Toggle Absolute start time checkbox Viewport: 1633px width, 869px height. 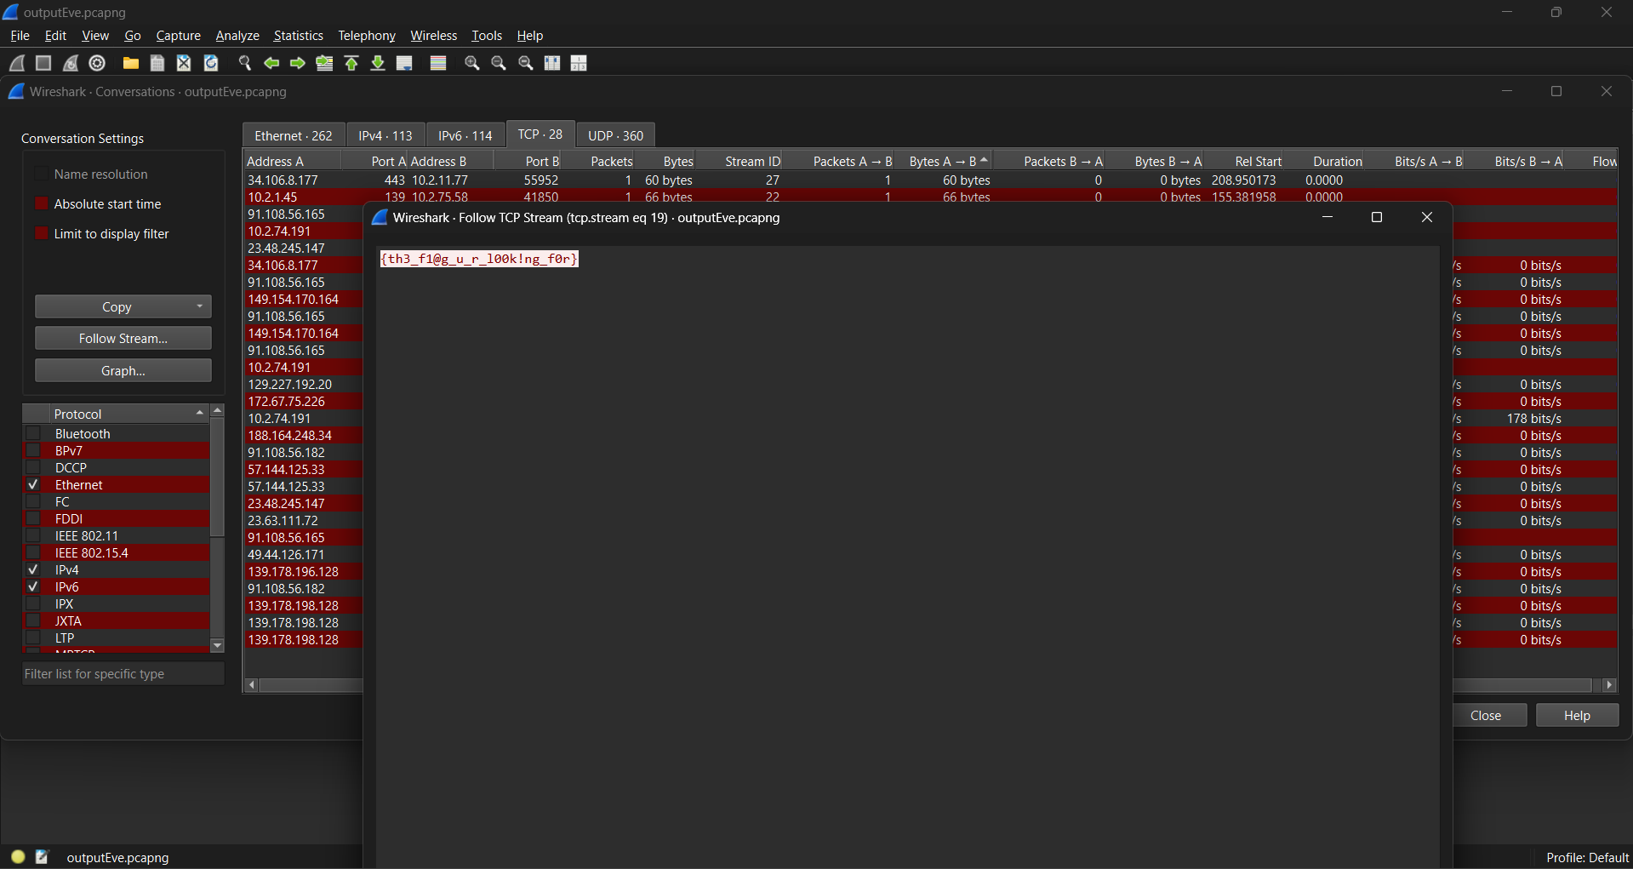coord(41,203)
